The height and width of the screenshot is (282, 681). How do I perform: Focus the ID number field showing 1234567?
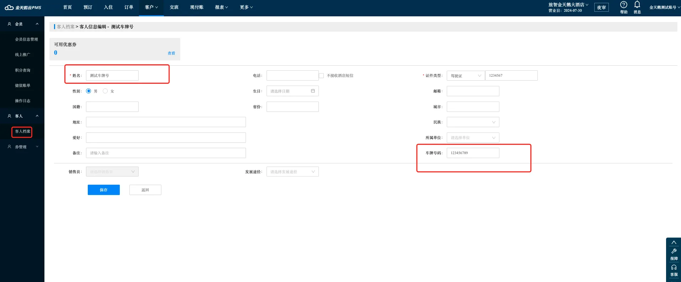[x=511, y=76]
